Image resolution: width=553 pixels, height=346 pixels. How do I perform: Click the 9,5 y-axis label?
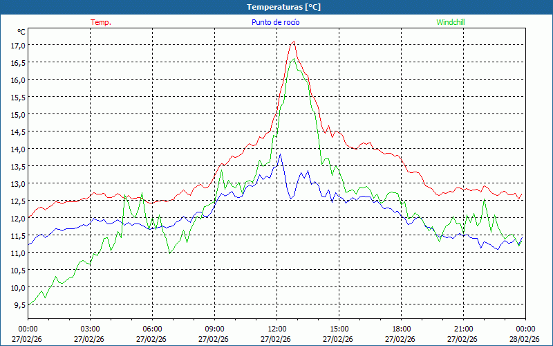(x=19, y=304)
